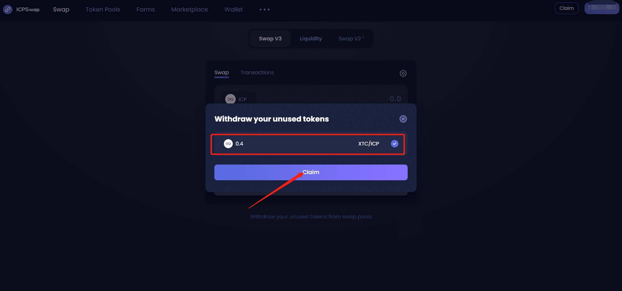Click the ICPSwap logo icon

(x=8, y=10)
